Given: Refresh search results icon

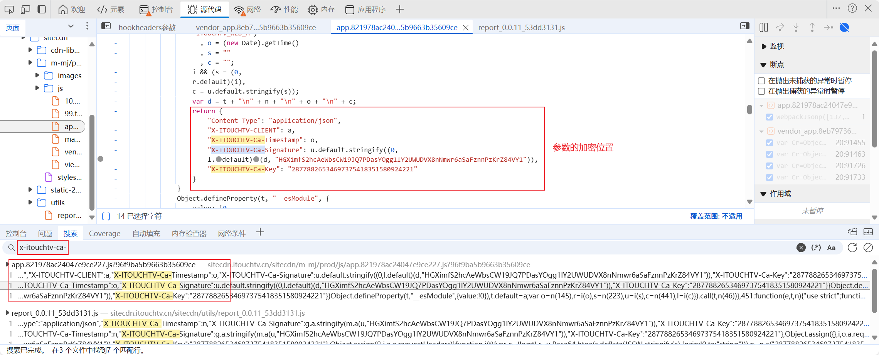Looking at the screenshot, I should (852, 248).
